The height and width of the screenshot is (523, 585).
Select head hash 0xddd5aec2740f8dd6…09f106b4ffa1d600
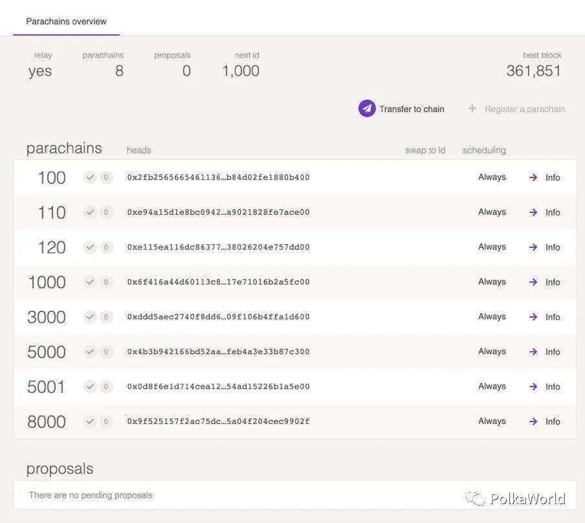[x=218, y=317]
